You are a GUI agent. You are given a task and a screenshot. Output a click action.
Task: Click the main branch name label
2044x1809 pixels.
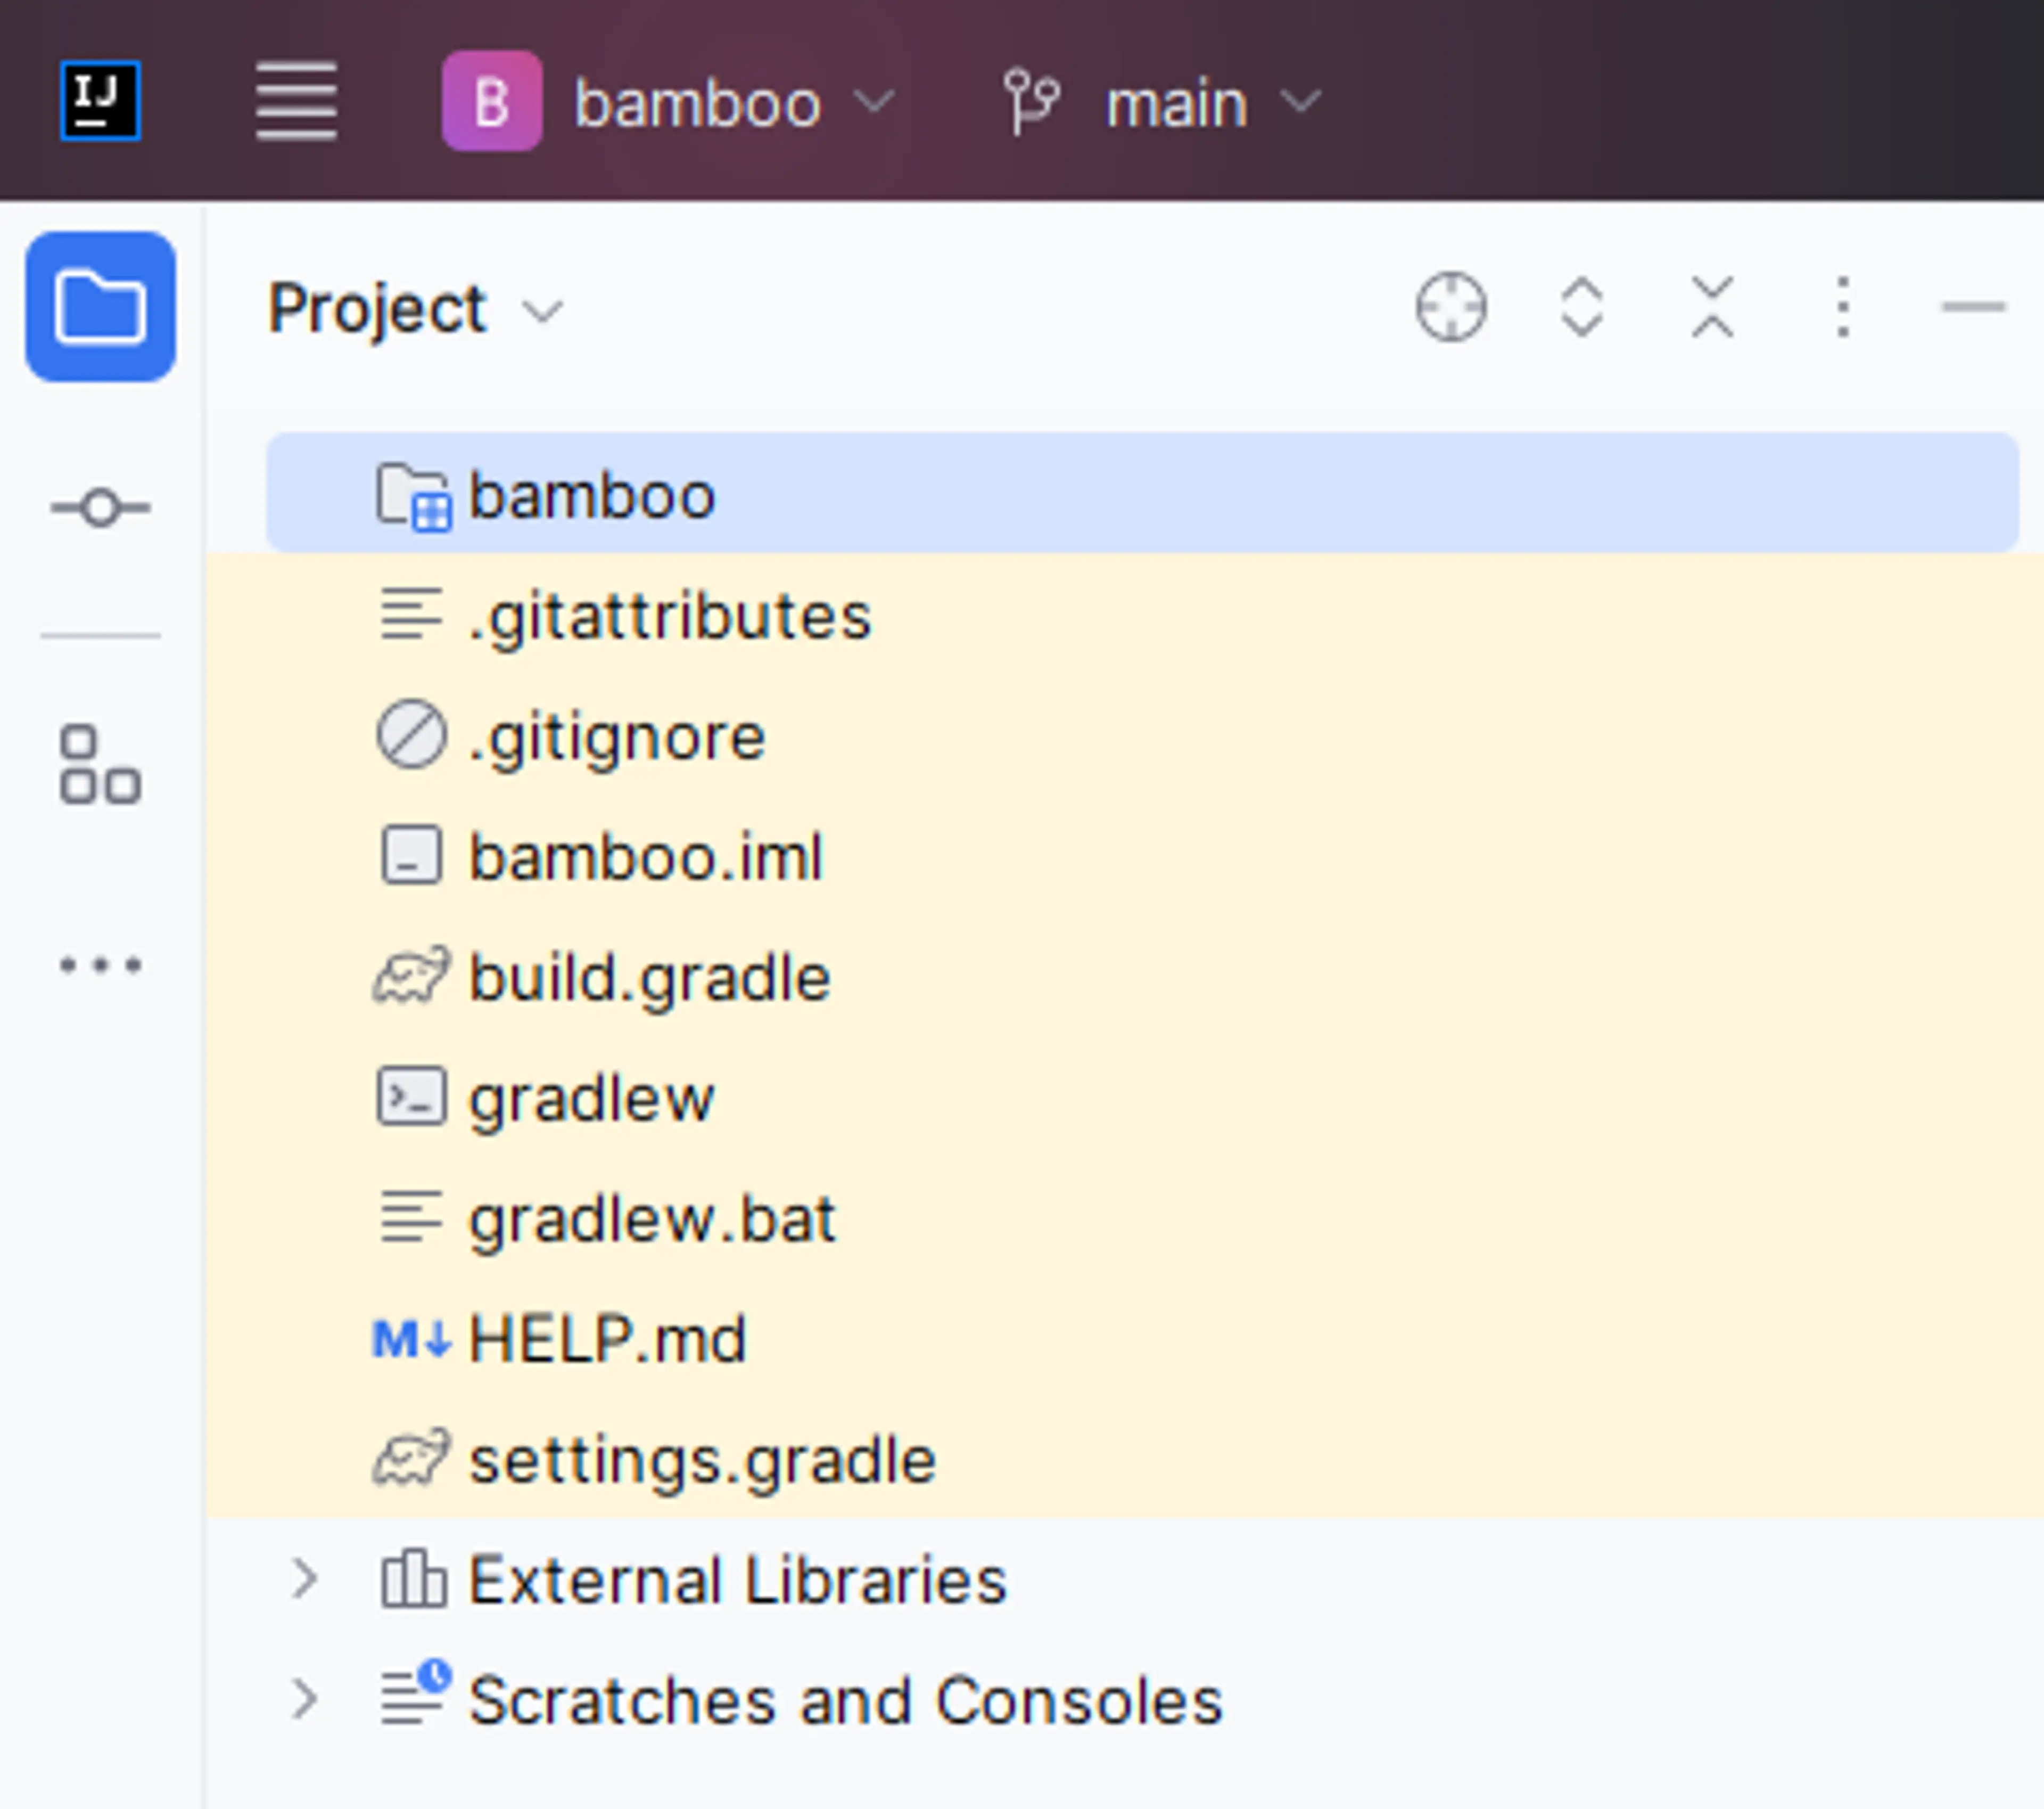pos(1176,104)
